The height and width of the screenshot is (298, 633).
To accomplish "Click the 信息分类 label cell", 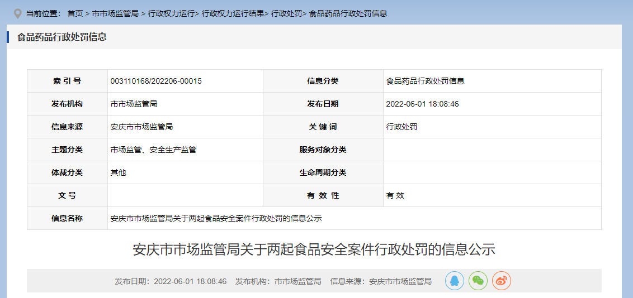I will click(x=323, y=81).
